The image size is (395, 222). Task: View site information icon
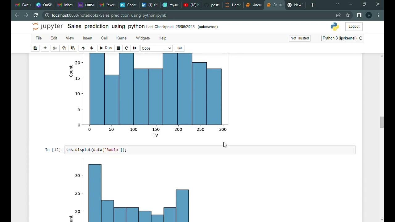[x=47, y=15]
